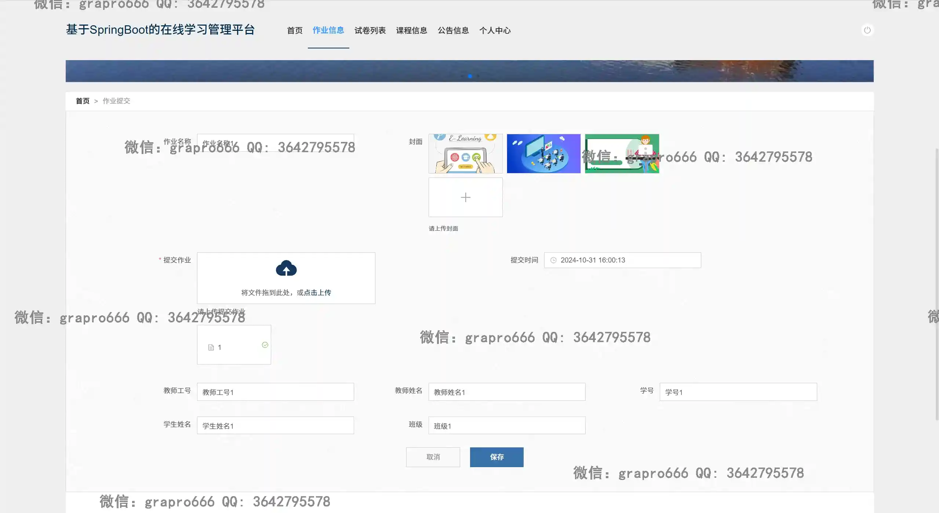This screenshot has width=939, height=513.
Task: Open the 试卷列表 menu item
Action: pyautogui.click(x=370, y=30)
